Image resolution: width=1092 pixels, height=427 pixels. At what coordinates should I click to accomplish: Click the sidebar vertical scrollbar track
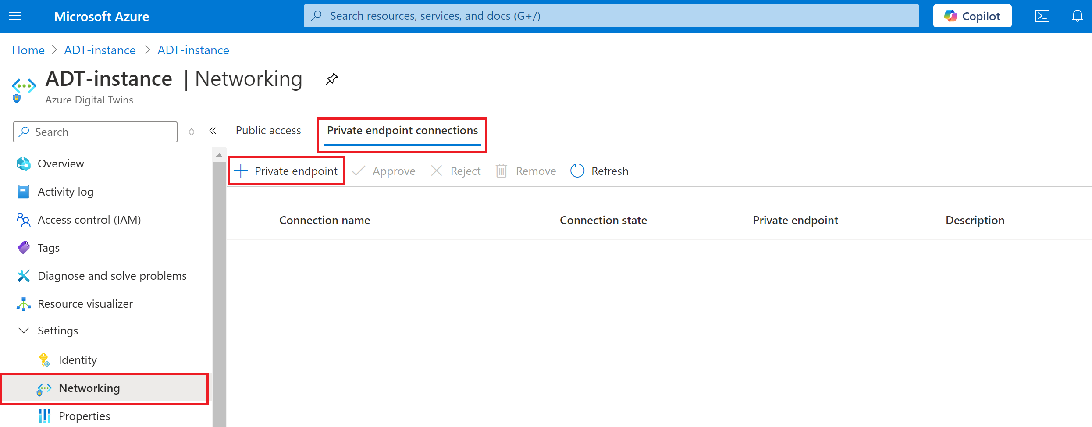(219, 294)
